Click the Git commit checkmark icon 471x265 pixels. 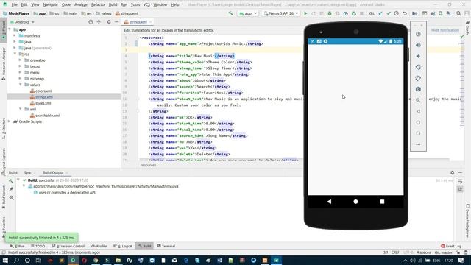389,13
